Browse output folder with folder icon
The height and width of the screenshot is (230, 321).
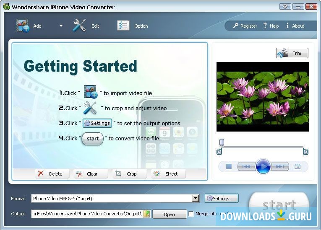pos(147,214)
